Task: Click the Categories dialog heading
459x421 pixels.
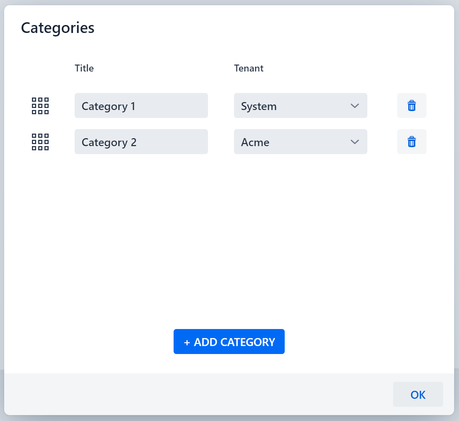Action: [x=57, y=28]
